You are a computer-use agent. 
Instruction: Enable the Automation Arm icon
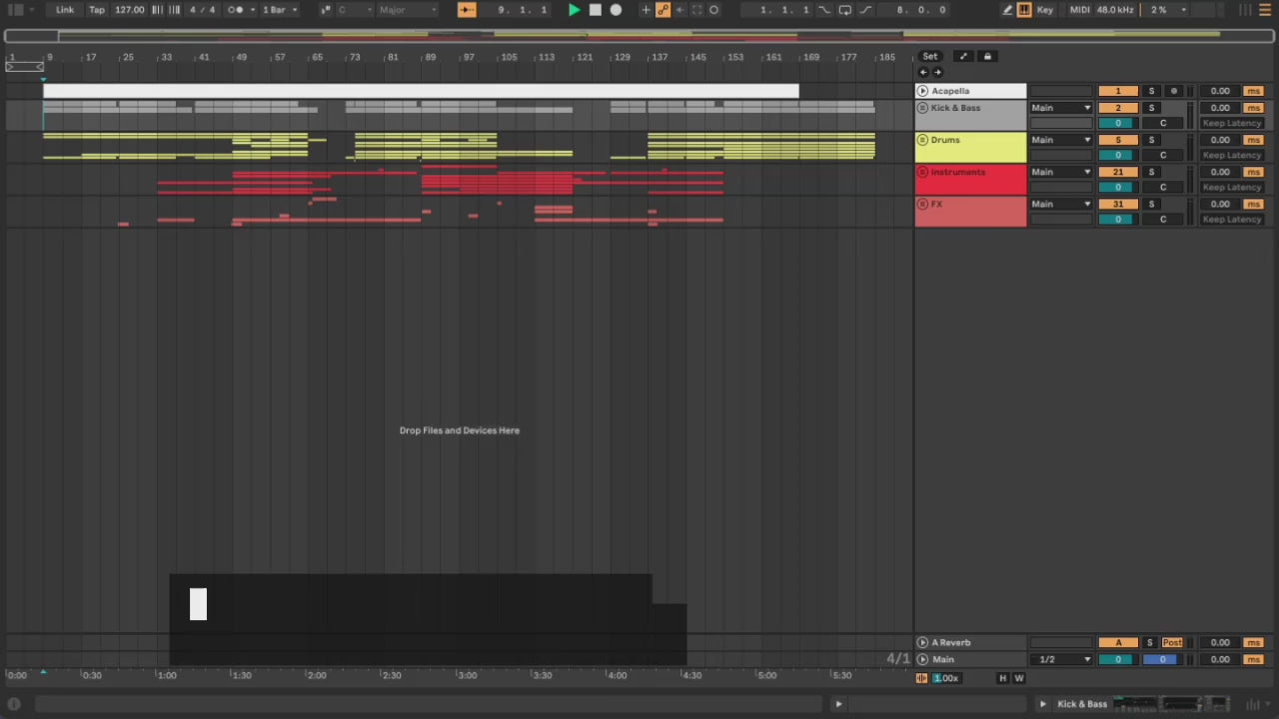tap(662, 10)
